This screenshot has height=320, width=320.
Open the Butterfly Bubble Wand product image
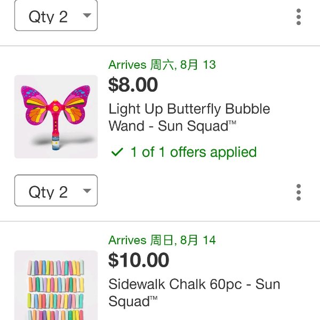(x=56, y=116)
